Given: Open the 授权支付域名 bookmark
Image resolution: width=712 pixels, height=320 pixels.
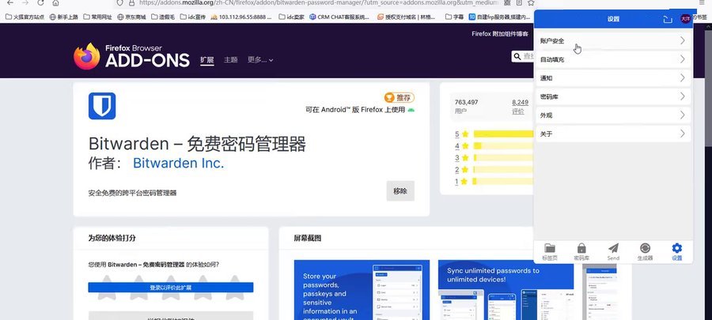Looking at the screenshot, I should (406, 17).
